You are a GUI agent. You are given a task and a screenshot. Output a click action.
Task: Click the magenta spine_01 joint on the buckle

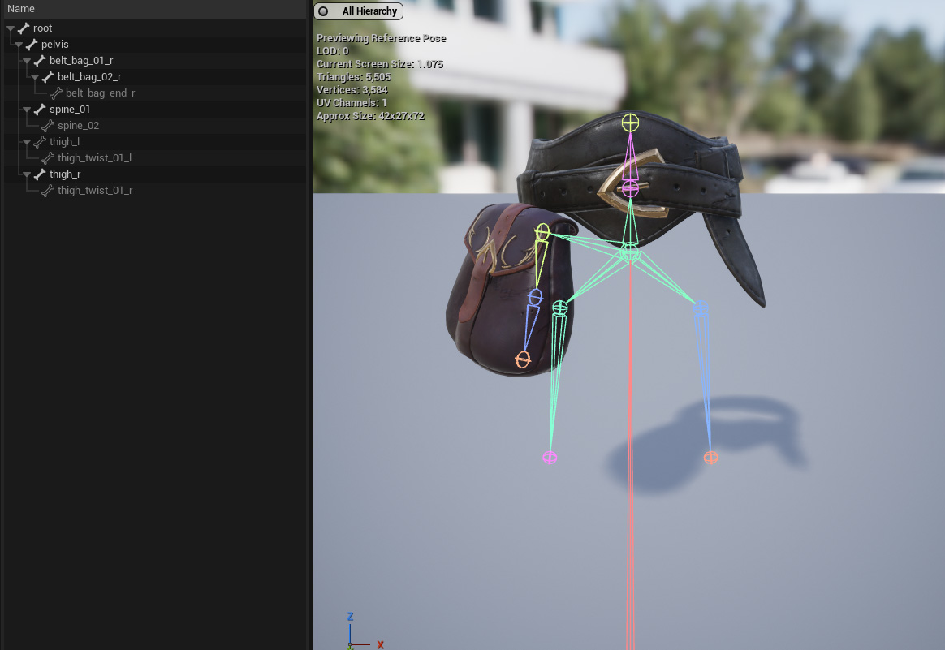click(630, 188)
